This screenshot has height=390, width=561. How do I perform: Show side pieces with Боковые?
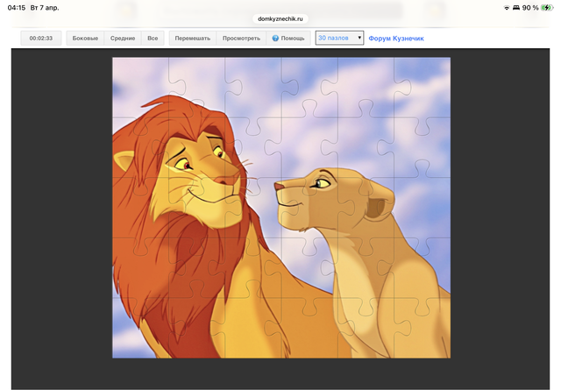(85, 39)
